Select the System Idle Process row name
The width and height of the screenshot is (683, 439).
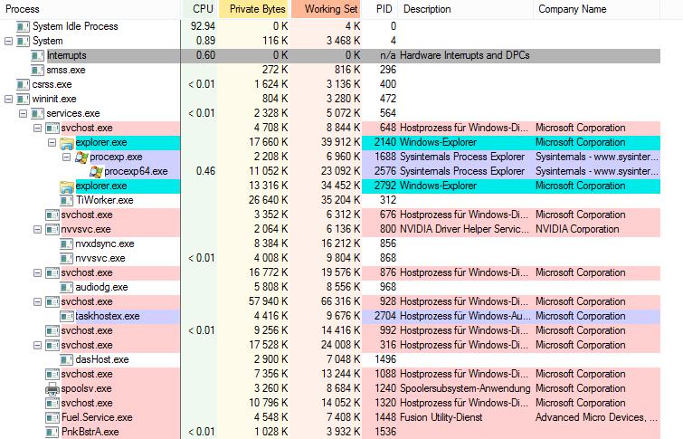75,26
